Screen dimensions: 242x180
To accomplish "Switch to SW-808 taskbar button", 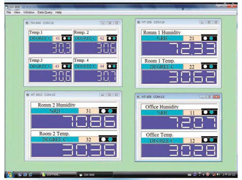I will point(95,174).
